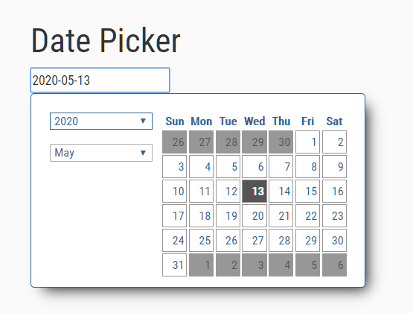Select day 20 on Wednesday
The width and height of the screenshot is (413, 313).
[254, 215]
